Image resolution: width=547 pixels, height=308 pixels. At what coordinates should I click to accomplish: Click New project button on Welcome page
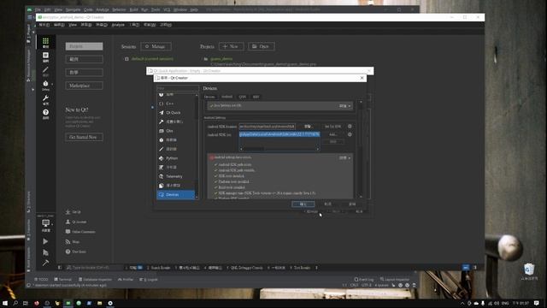coord(232,46)
